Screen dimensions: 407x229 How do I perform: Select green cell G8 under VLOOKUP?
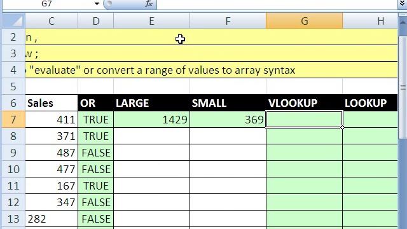304,135
